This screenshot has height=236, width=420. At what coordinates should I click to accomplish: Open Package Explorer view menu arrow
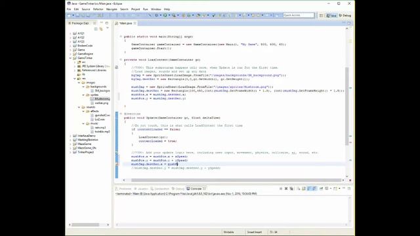tap(108, 28)
